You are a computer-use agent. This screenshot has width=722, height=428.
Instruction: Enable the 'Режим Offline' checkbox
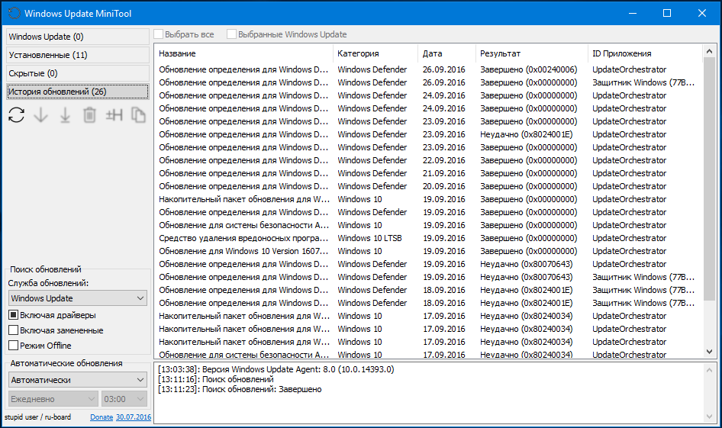coord(13,346)
